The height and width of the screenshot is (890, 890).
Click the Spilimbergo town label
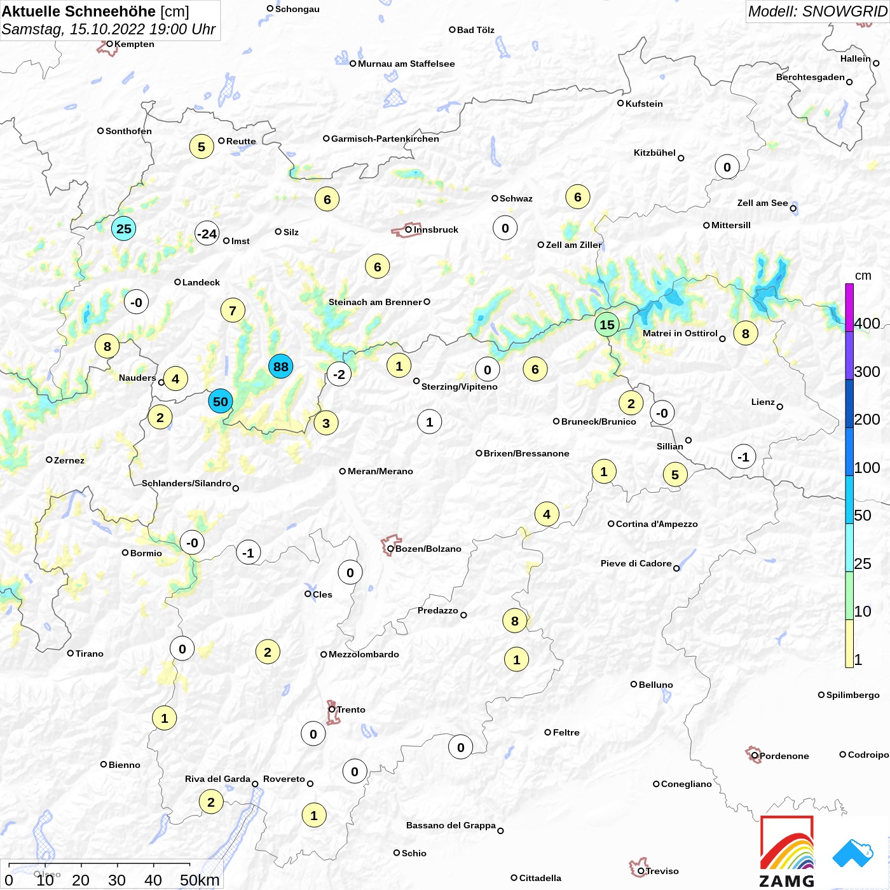click(x=853, y=695)
